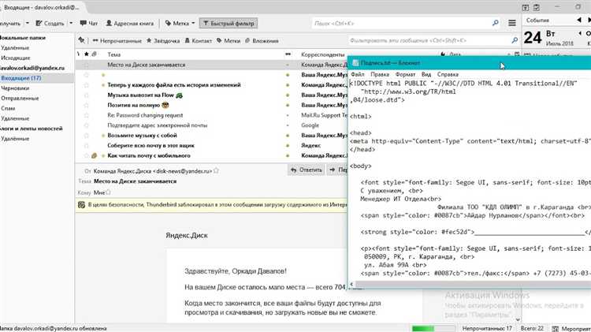
Task: Toggle the pin quick filter icon
Action: pos(81,40)
